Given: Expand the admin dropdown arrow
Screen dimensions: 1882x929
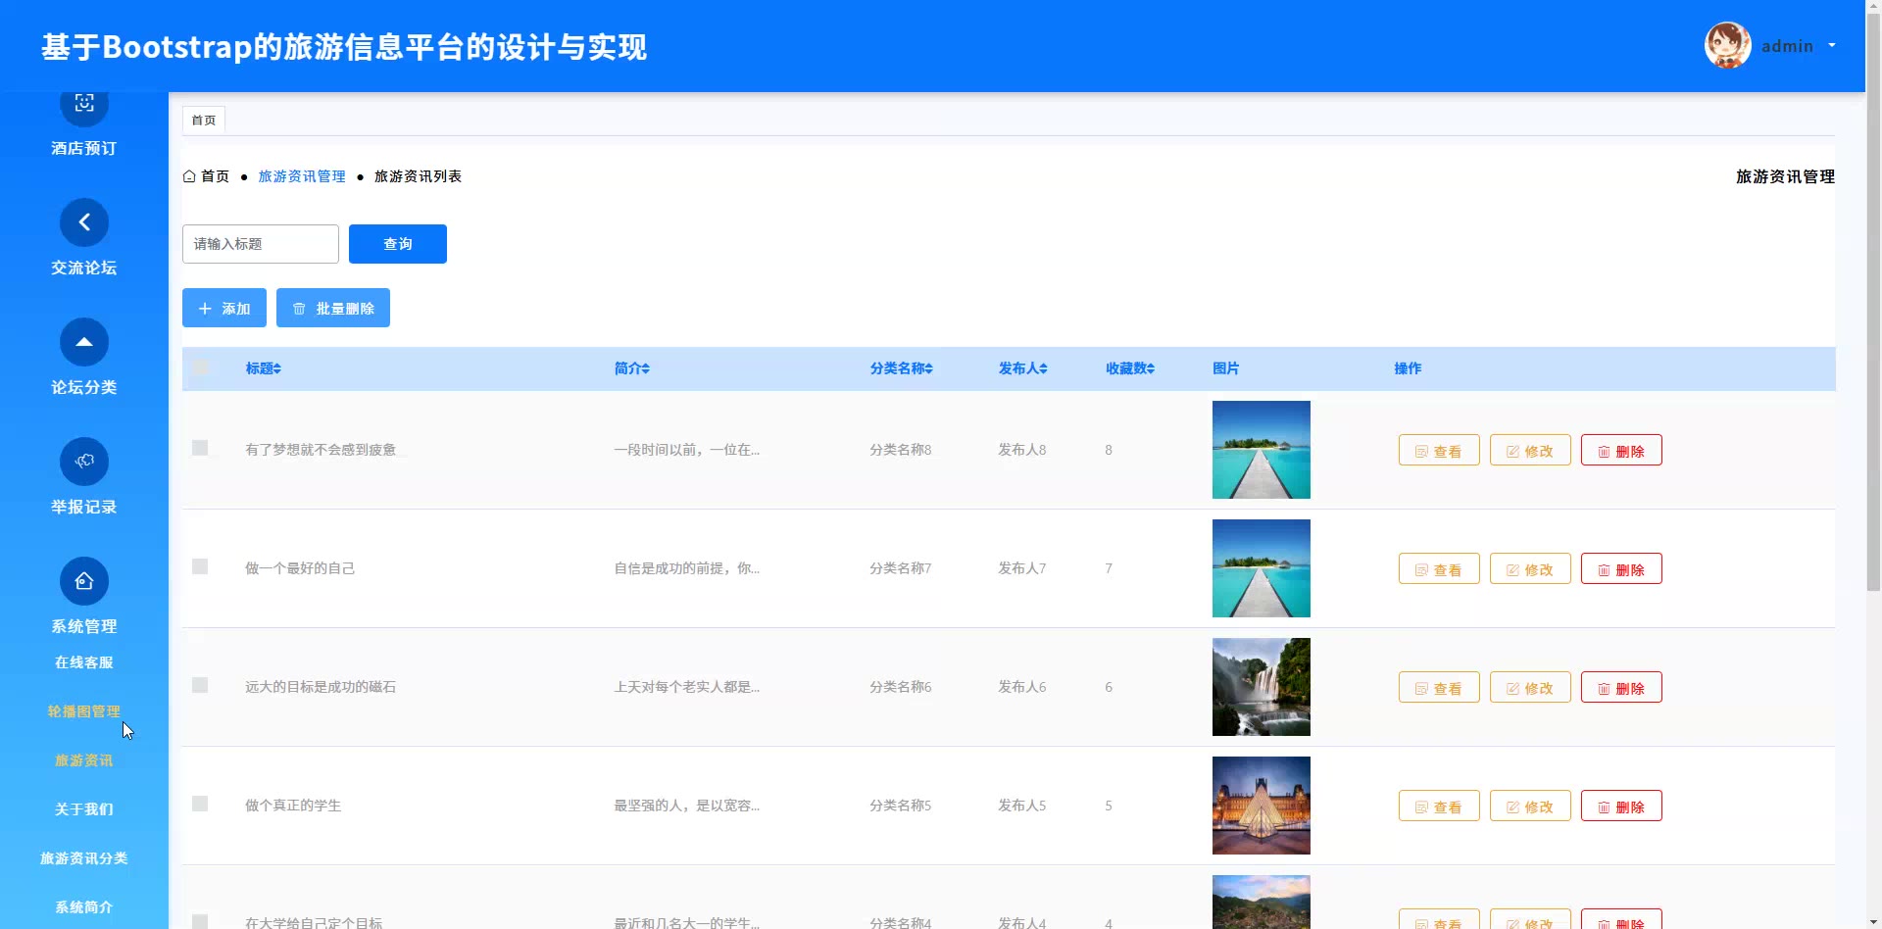Looking at the screenshot, I should pos(1832,45).
